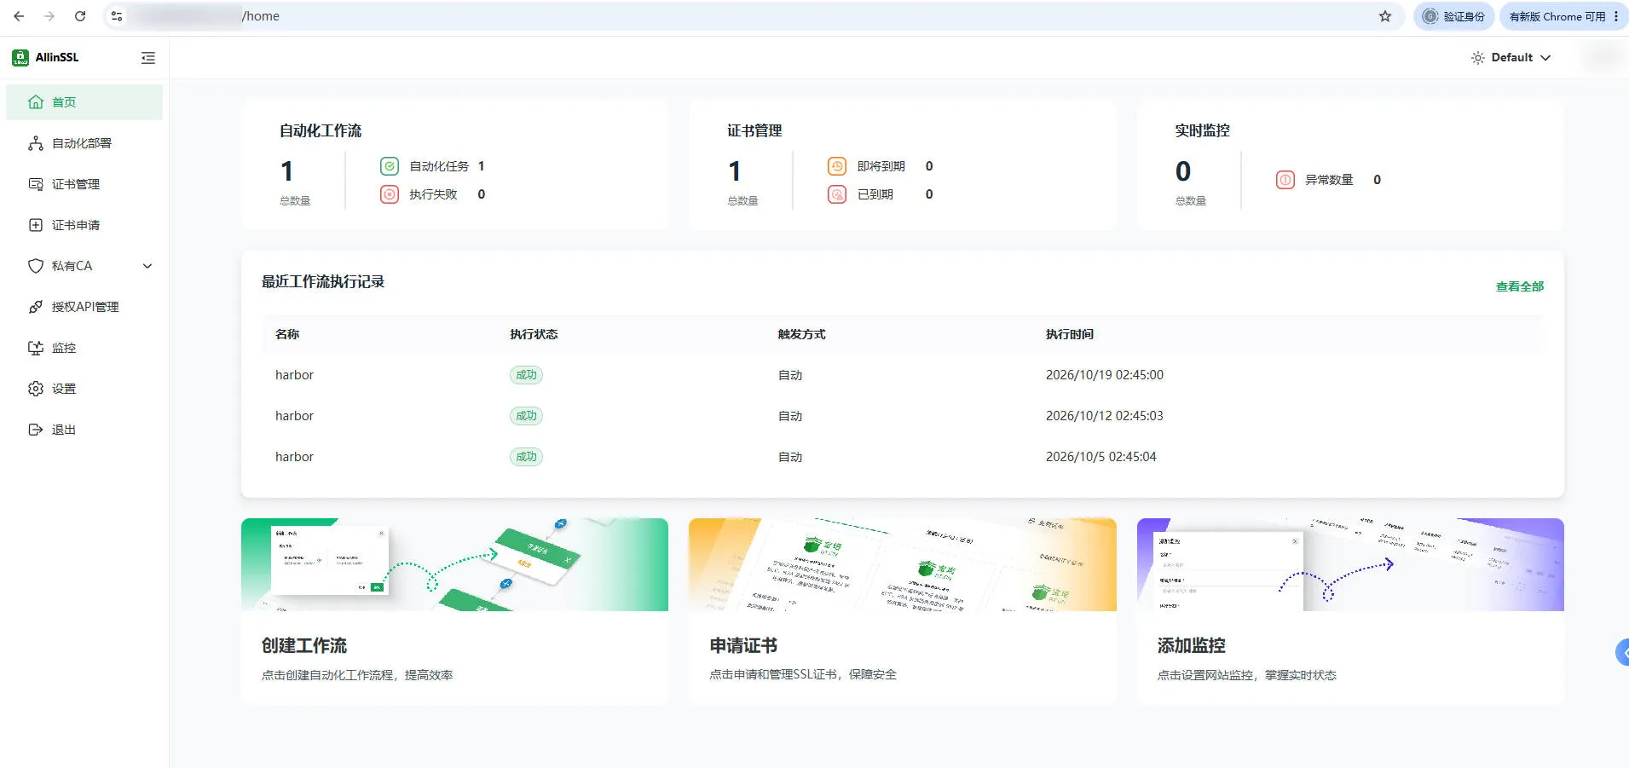Open 证书管理 certificate icon in the sidebar
The height and width of the screenshot is (768, 1629).
tap(36, 184)
